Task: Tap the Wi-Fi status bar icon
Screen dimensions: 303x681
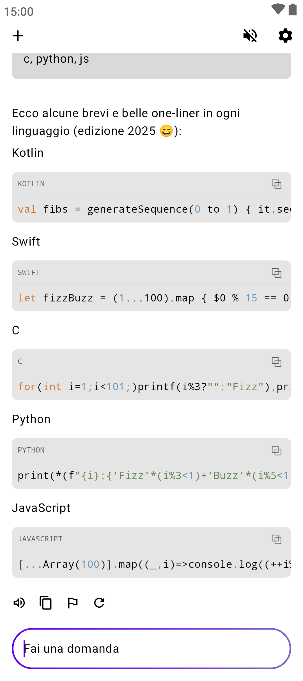Action: tap(278, 9)
